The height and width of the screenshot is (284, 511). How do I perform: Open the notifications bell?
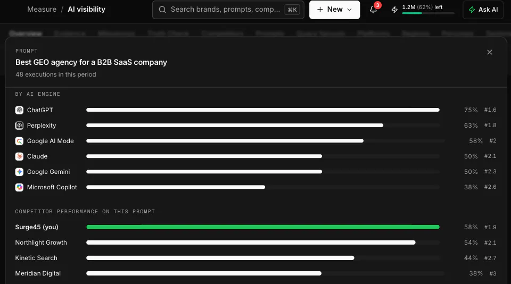[x=374, y=10]
